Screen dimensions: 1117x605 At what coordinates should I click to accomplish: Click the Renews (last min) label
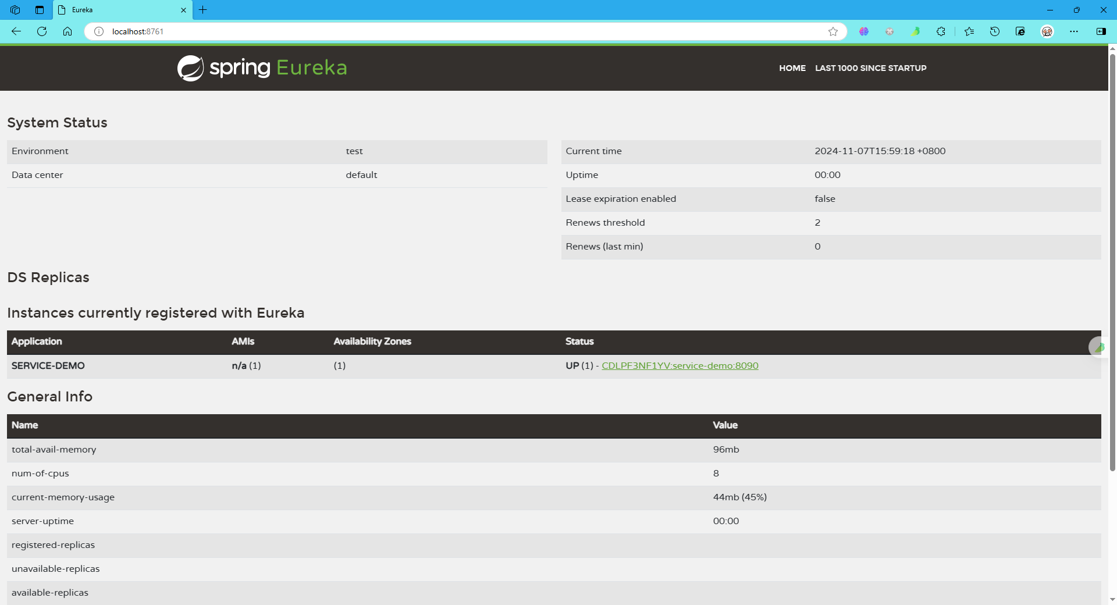(x=604, y=246)
